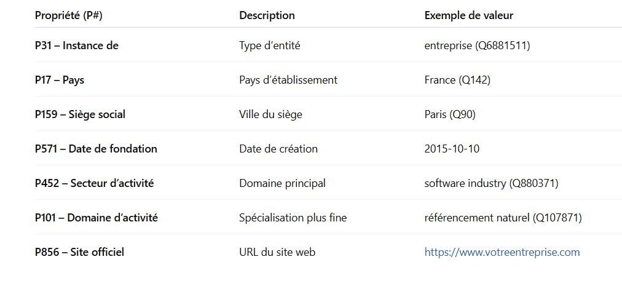Select "P571 – Date de fondation" property

tap(96, 149)
